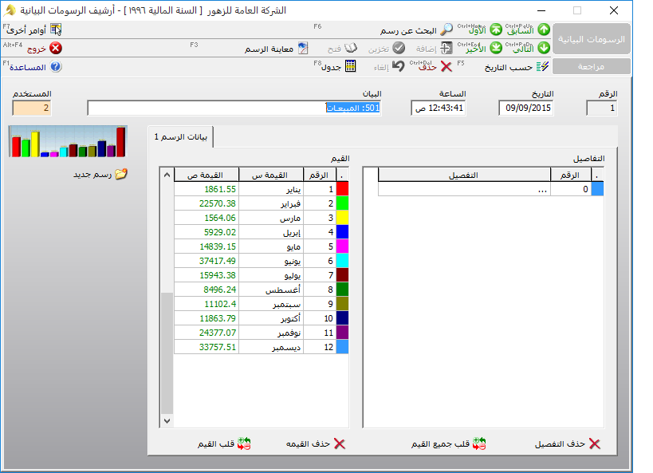Click the red Exit (خروج) icon
Viewport: 653px width, 473px height.
[x=55, y=48]
